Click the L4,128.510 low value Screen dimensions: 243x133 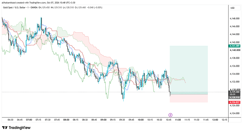(68, 7)
